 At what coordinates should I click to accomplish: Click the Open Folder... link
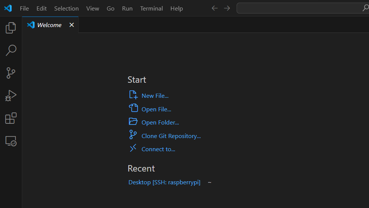(160, 122)
